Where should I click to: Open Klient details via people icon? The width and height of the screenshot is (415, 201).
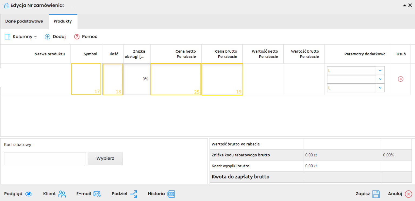point(62,194)
